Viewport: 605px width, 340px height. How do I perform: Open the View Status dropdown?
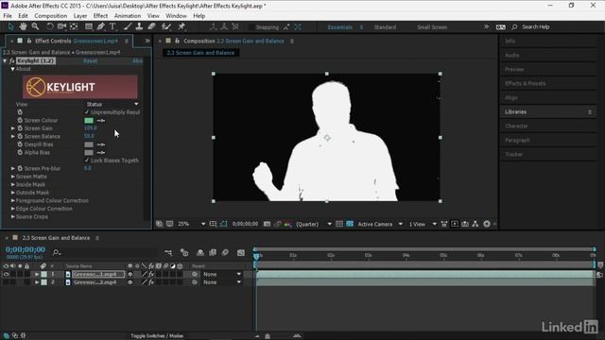(112, 104)
